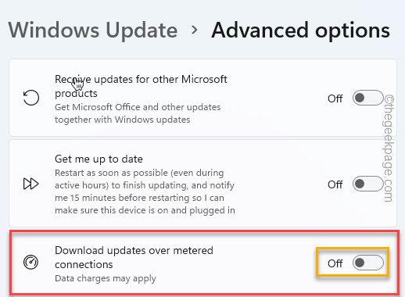The height and width of the screenshot is (297, 405).
Task: Click the metered connection gauge icon
Action: point(30,262)
